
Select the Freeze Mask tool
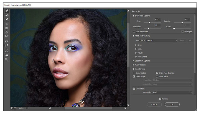[x=6, y=41]
